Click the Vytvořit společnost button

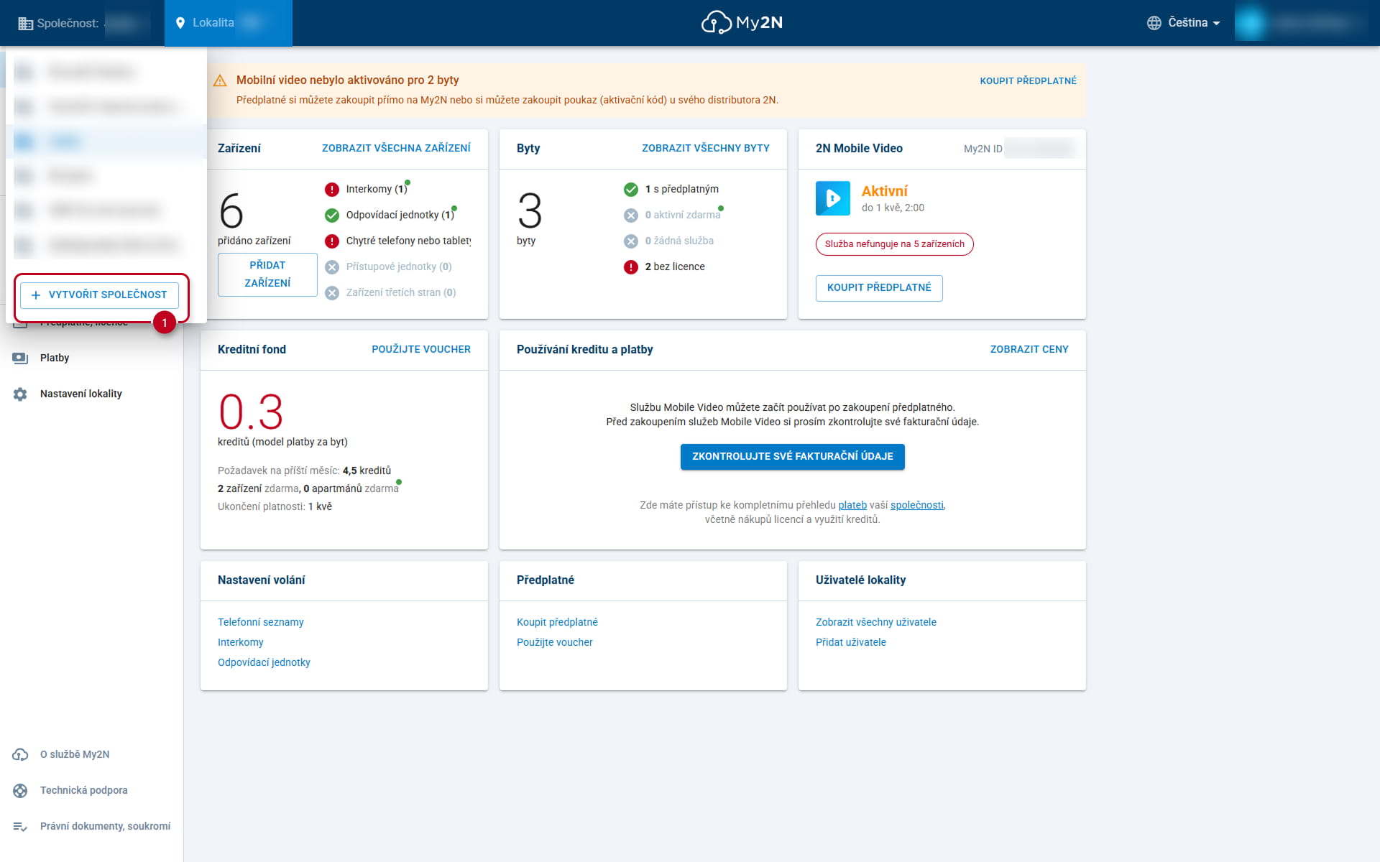[100, 295]
